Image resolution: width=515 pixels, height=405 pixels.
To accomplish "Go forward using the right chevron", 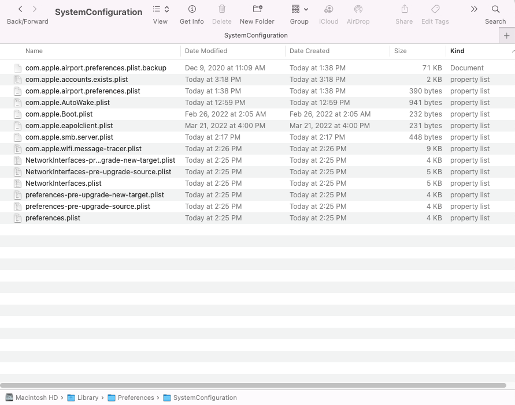I will click(x=35, y=9).
